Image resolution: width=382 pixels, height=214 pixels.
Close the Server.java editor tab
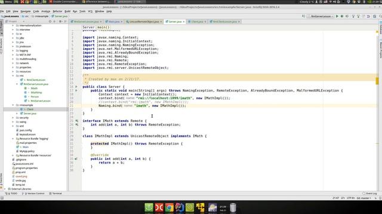point(184,21)
